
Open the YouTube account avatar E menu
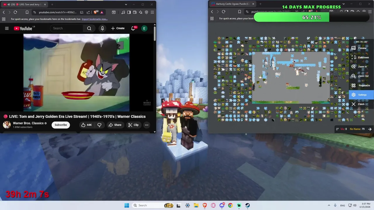click(144, 28)
